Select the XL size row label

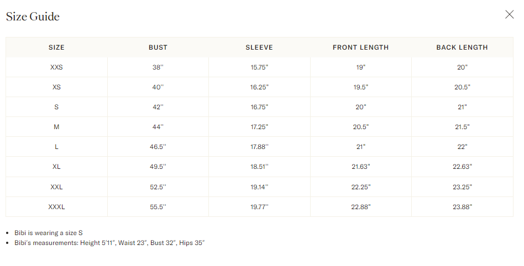pos(56,167)
